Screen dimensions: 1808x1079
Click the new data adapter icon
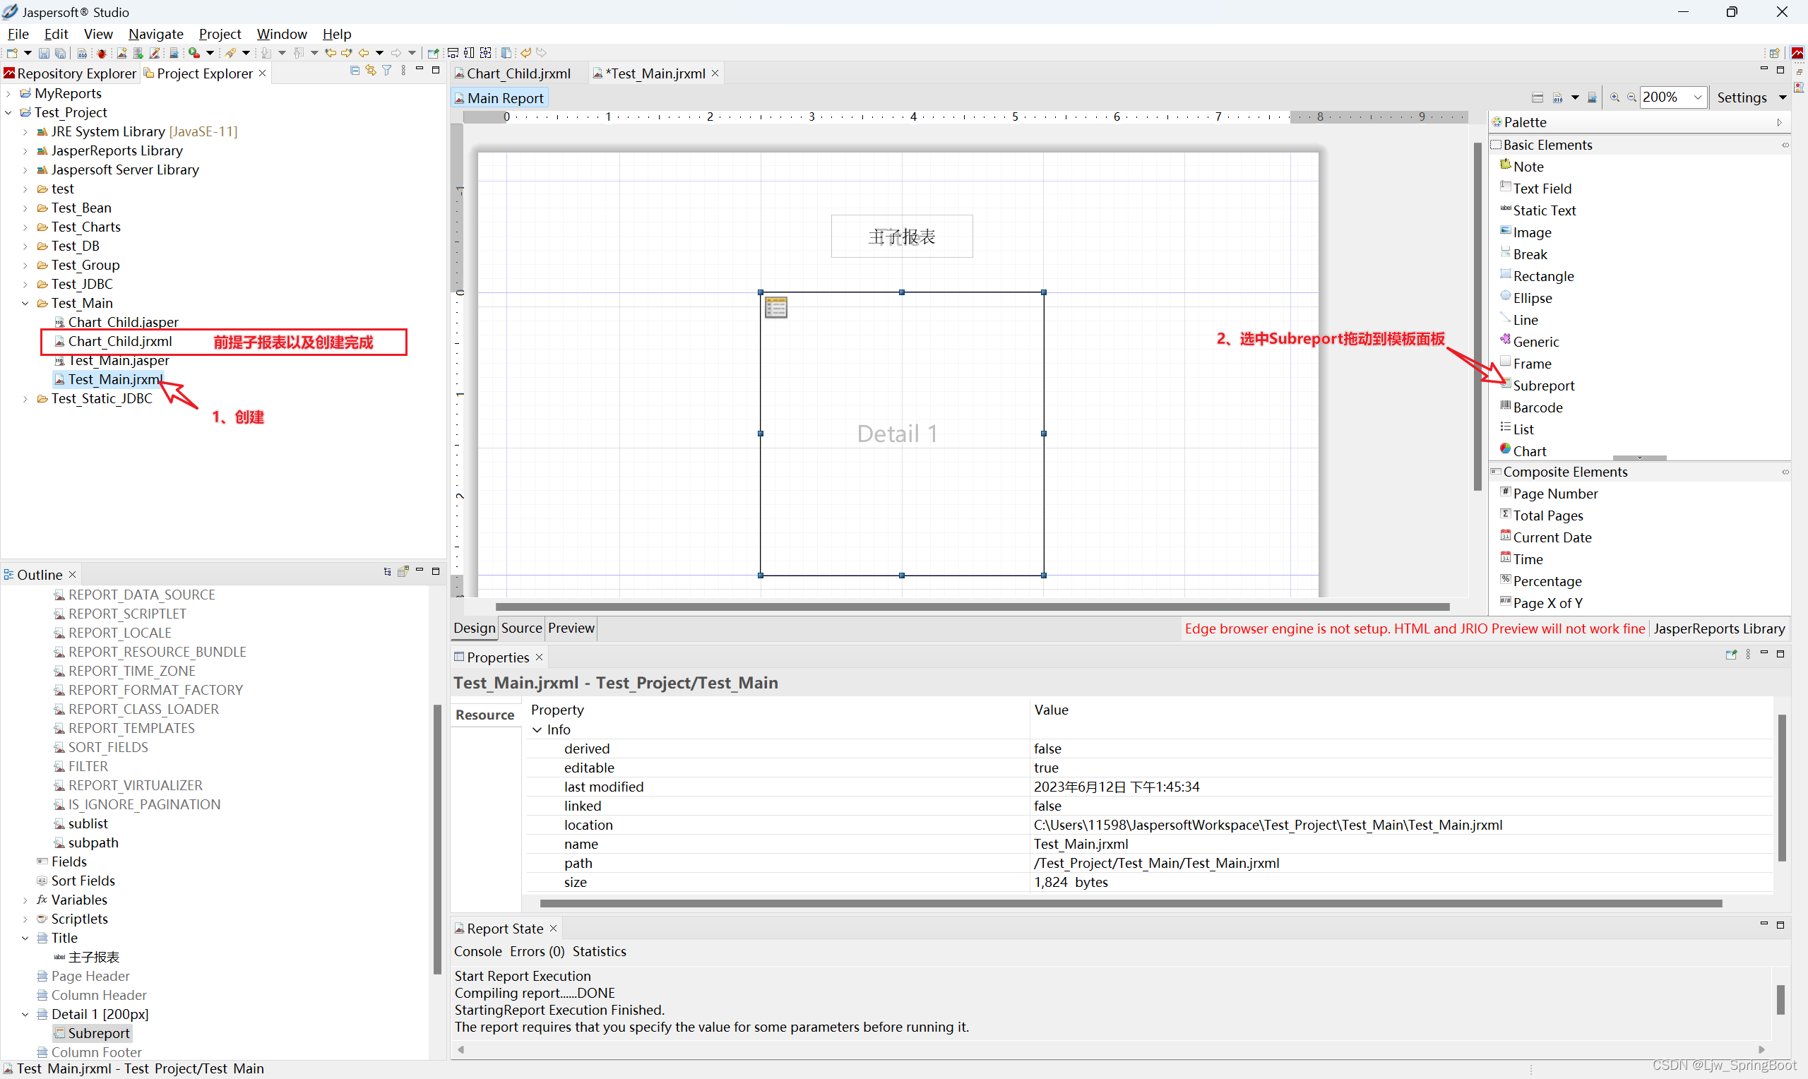(138, 53)
